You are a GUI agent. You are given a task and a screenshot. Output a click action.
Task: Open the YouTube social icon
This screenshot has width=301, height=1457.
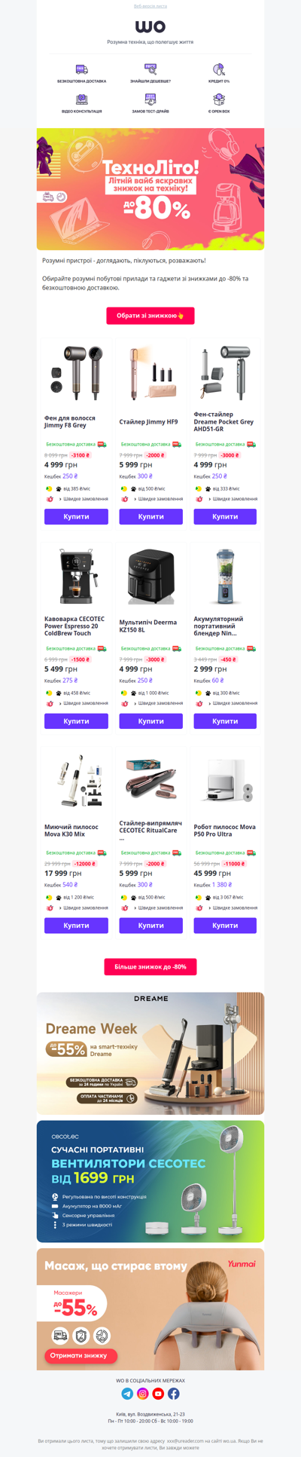pyautogui.click(x=158, y=1394)
